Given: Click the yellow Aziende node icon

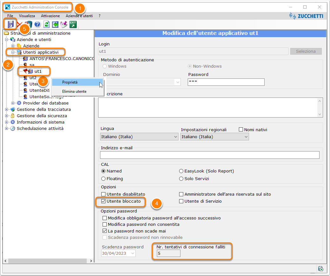Looking at the screenshot, I should click(x=19, y=46).
